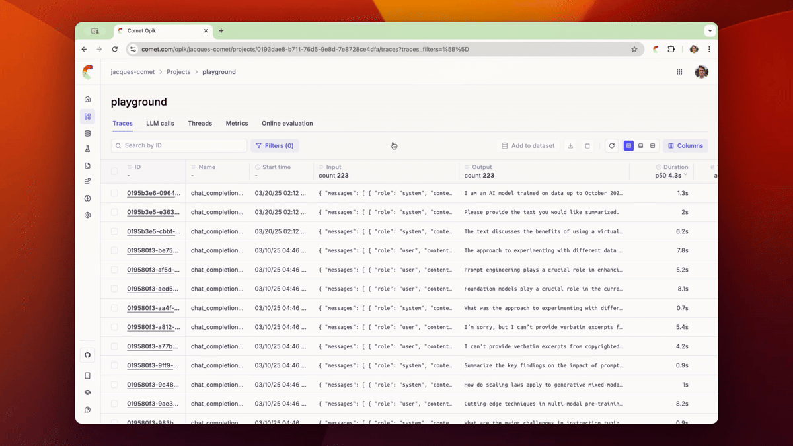Switch to the LLM calls tab

coord(160,124)
